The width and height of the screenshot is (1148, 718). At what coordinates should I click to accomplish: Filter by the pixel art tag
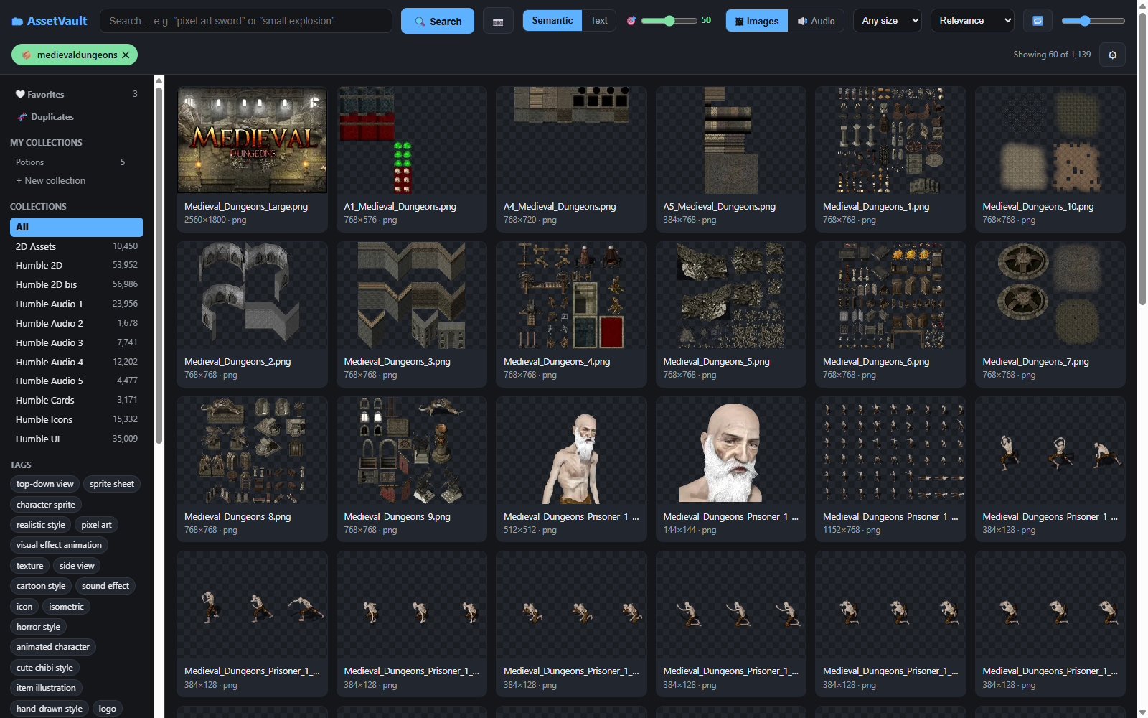coord(96,525)
